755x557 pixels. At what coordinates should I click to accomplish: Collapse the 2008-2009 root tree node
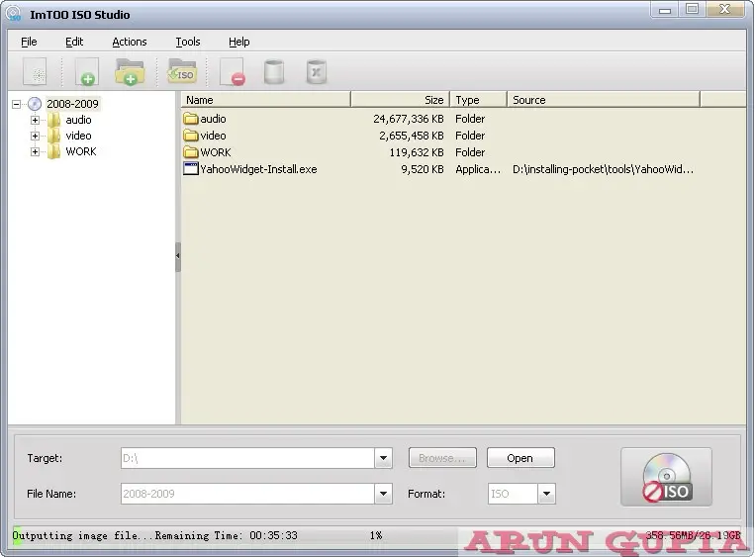point(17,104)
